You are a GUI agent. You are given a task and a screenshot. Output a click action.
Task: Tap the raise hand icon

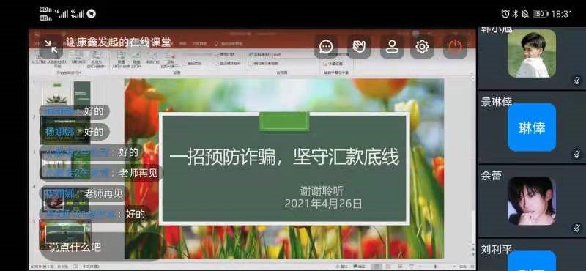click(359, 47)
